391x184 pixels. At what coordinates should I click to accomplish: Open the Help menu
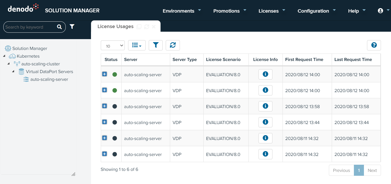(x=357, y=11)
